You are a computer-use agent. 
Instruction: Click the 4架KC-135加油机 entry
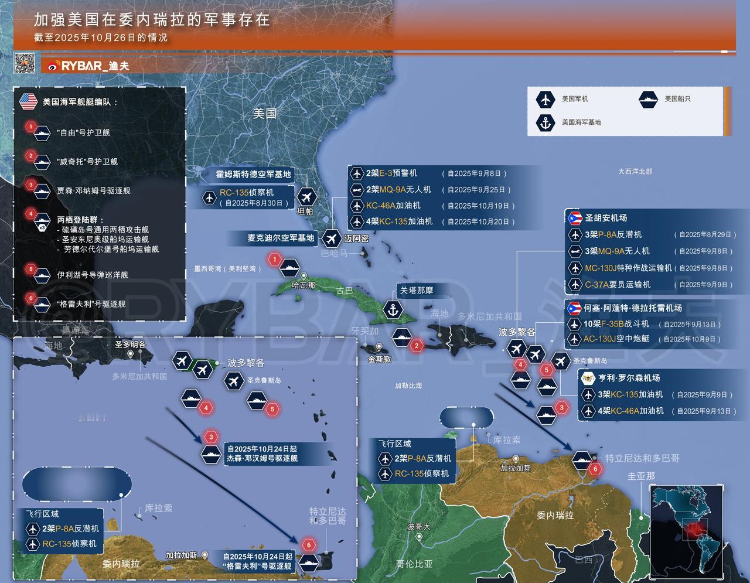pos(400,221)
